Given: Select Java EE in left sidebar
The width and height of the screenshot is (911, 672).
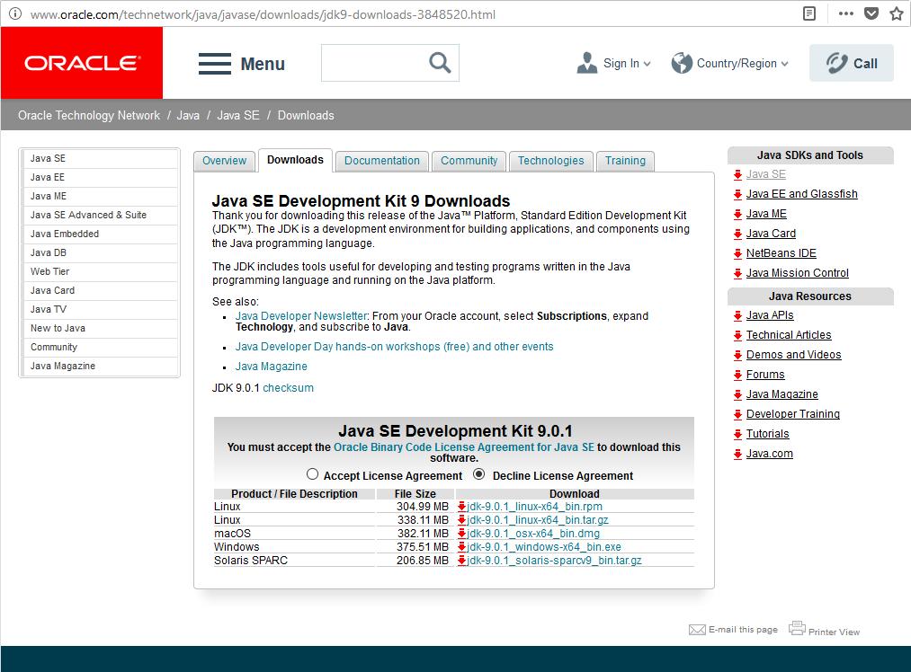Looking at the screenshot, I should pos(99,178).
